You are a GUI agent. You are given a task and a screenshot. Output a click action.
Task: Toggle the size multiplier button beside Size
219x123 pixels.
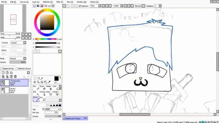[x=43, y=109]
